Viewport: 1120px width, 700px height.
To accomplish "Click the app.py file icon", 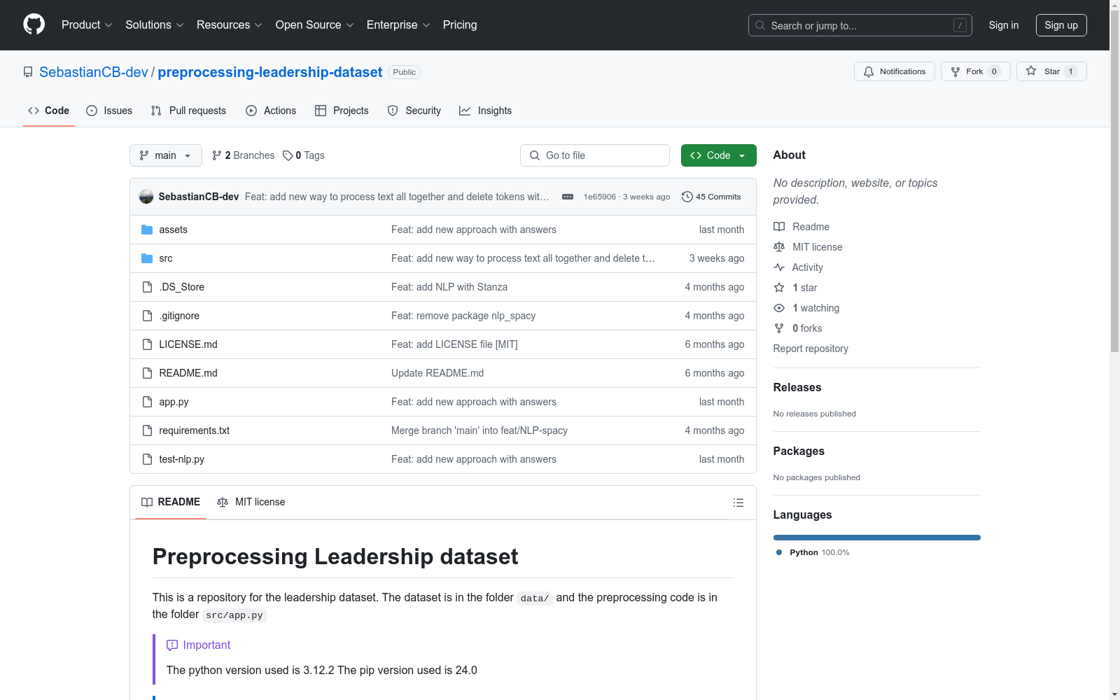I will [x=147, y=402].
